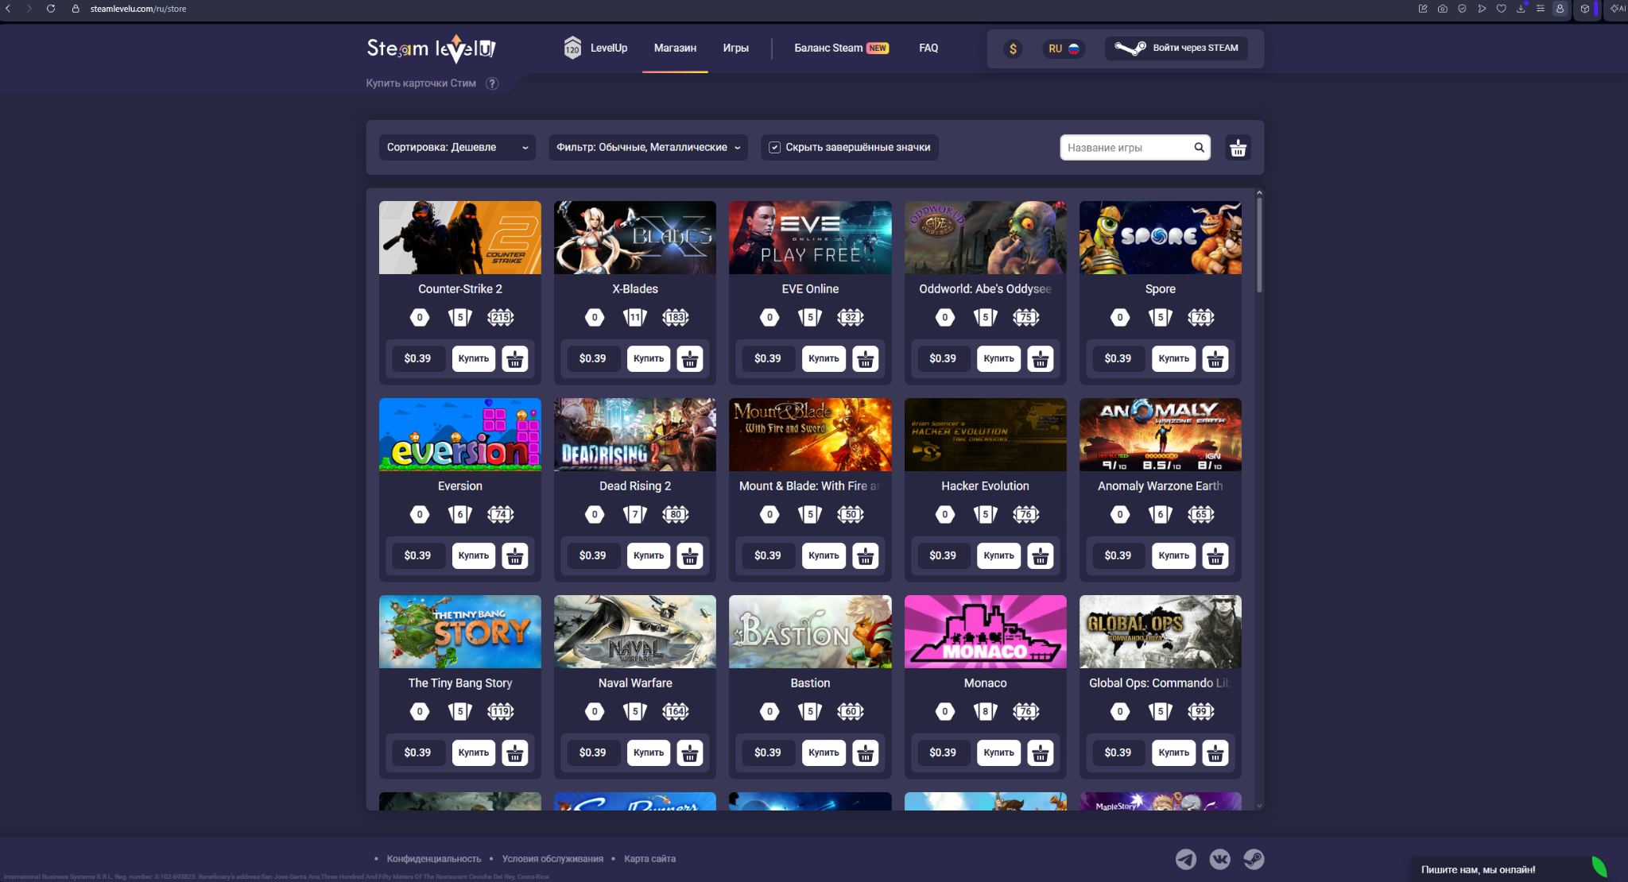
Task: Add Naval Warfare to the basket
Action: click(x=690, y=753)
